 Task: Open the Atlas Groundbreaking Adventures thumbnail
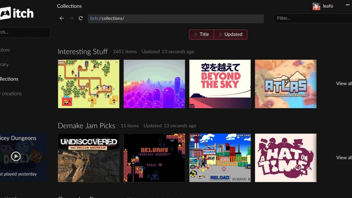coord(285,84)
